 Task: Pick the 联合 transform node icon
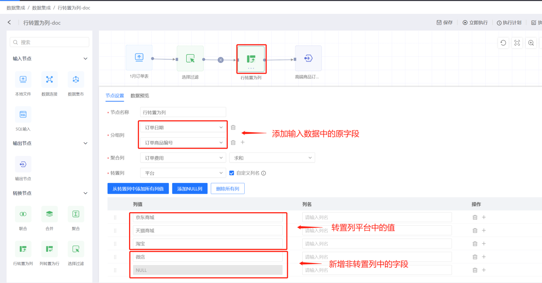[x=23, y=214]
